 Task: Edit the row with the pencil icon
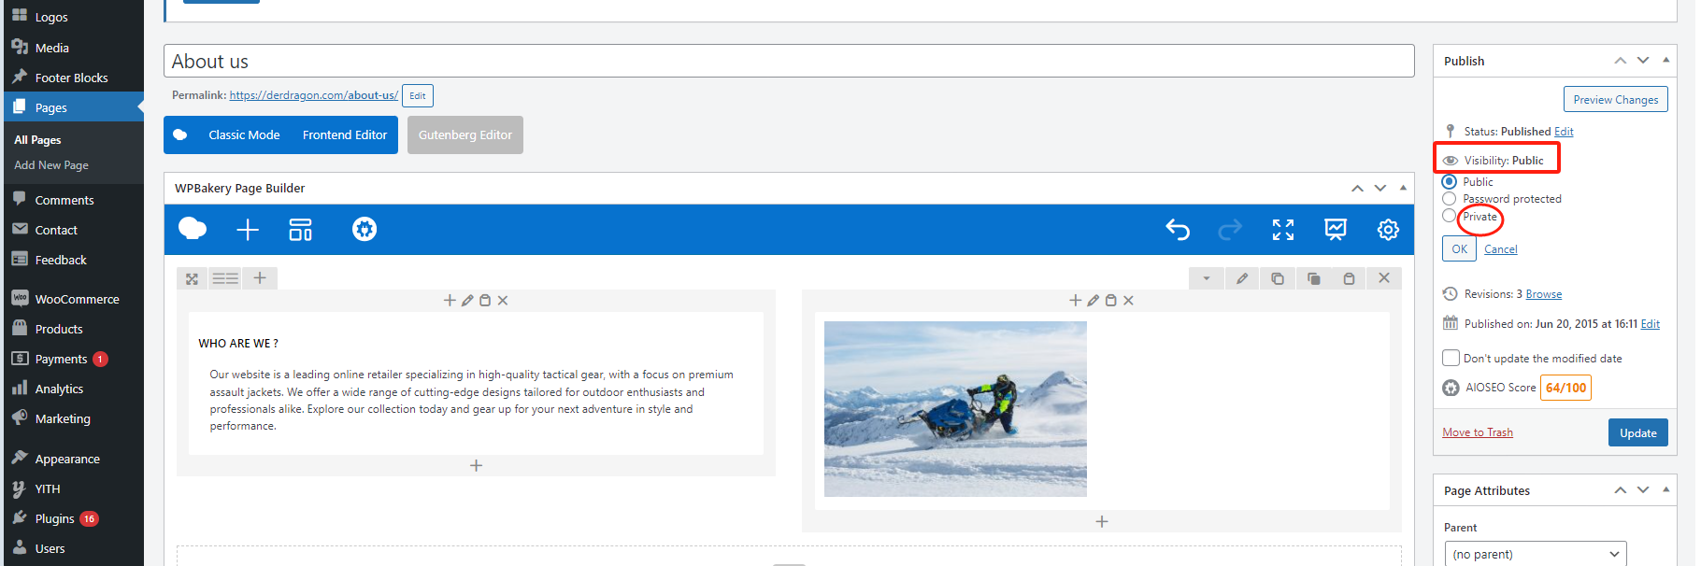click(x=1242, y=278)
